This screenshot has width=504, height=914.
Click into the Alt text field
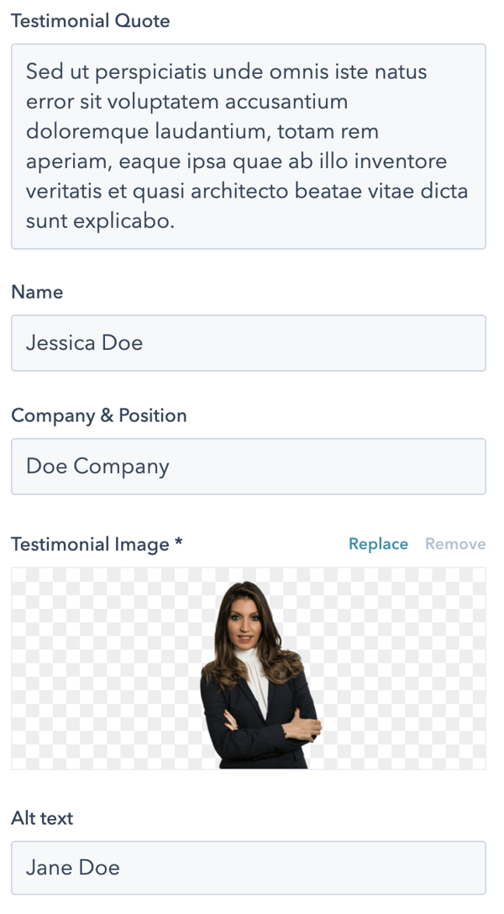249,867
